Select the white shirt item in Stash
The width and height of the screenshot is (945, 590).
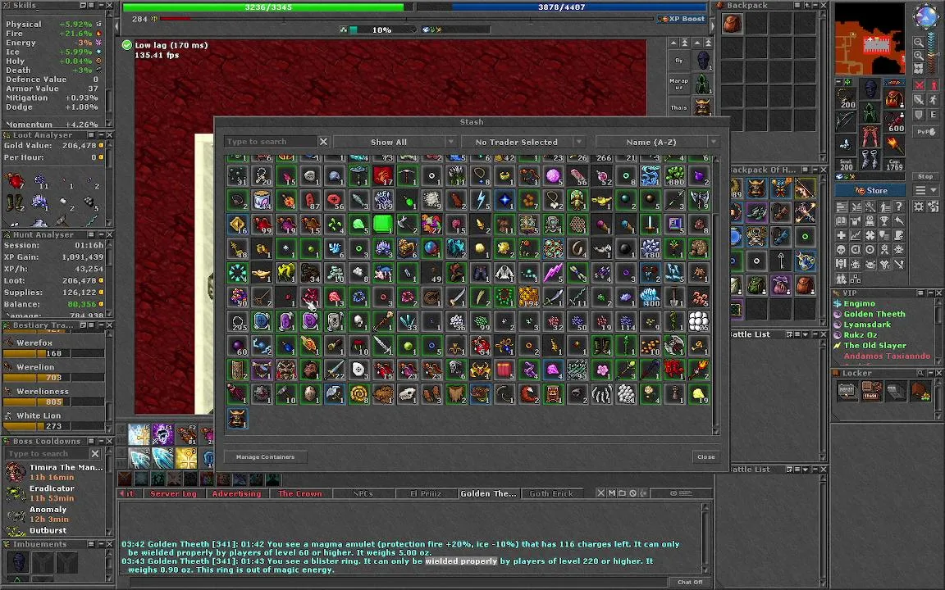(x=504, y=273)
